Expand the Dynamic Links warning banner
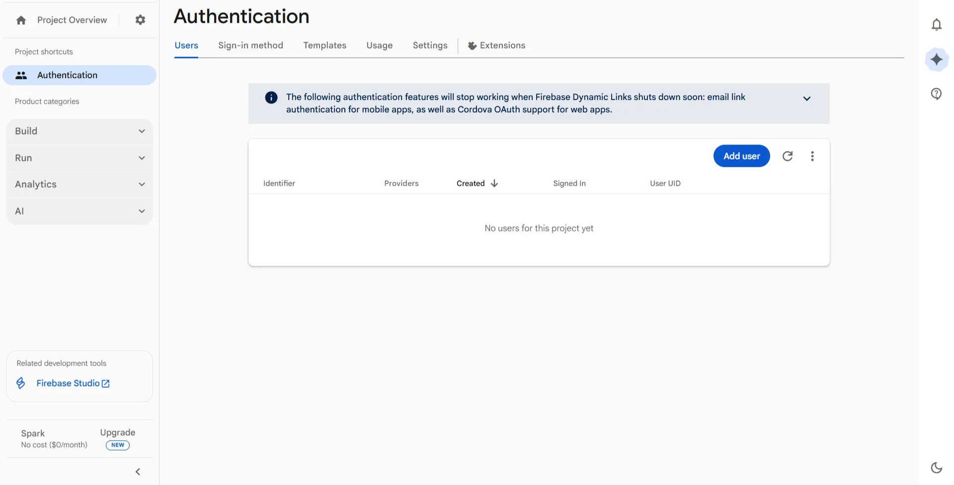Viewport: 954px width, 485px height. point(807,98)
